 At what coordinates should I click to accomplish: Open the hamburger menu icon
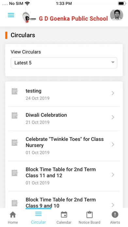[11, 15]
